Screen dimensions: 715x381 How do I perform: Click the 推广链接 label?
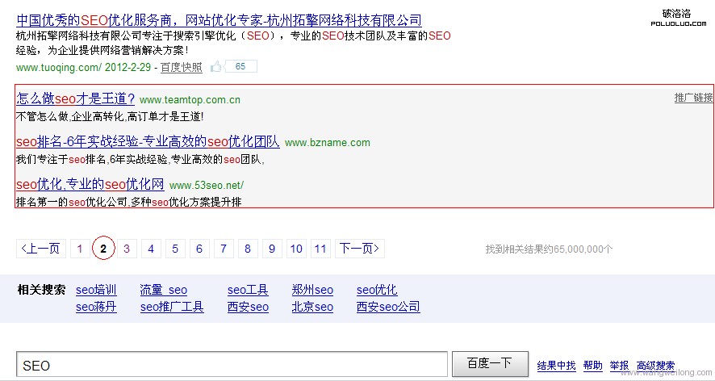tap(693, 98)
